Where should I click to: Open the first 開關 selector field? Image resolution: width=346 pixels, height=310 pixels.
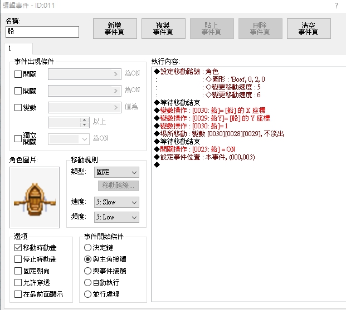click(85, 74)
